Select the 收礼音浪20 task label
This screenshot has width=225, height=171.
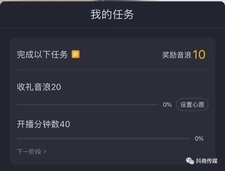tap(39, 87)
